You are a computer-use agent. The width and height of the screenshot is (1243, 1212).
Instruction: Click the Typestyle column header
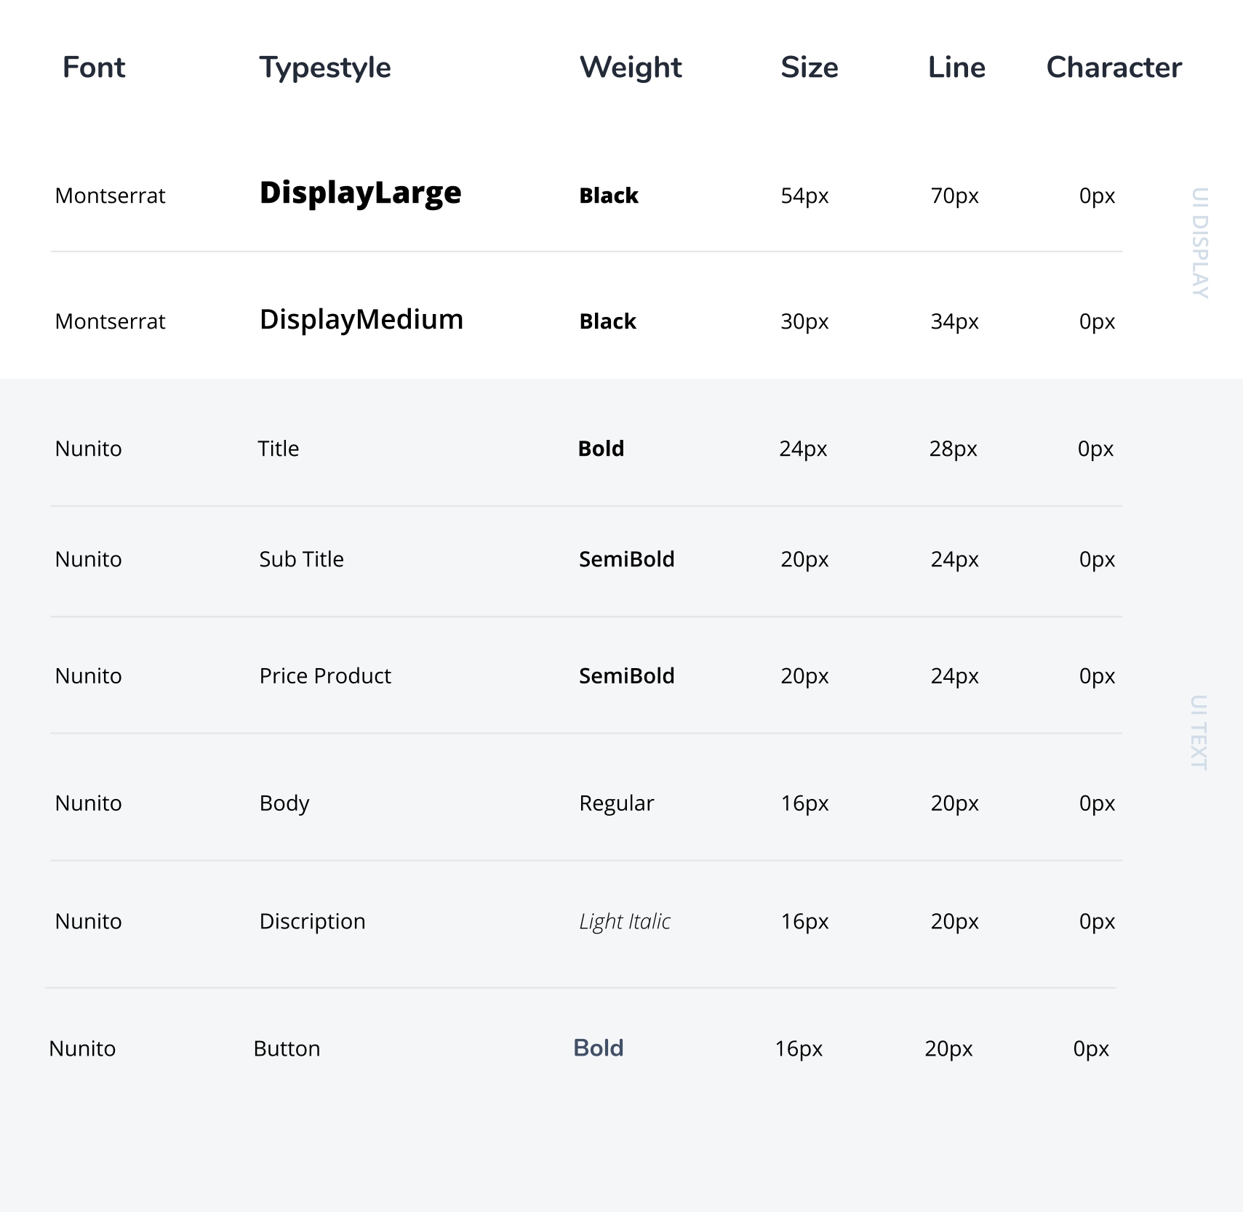(325, 68)
